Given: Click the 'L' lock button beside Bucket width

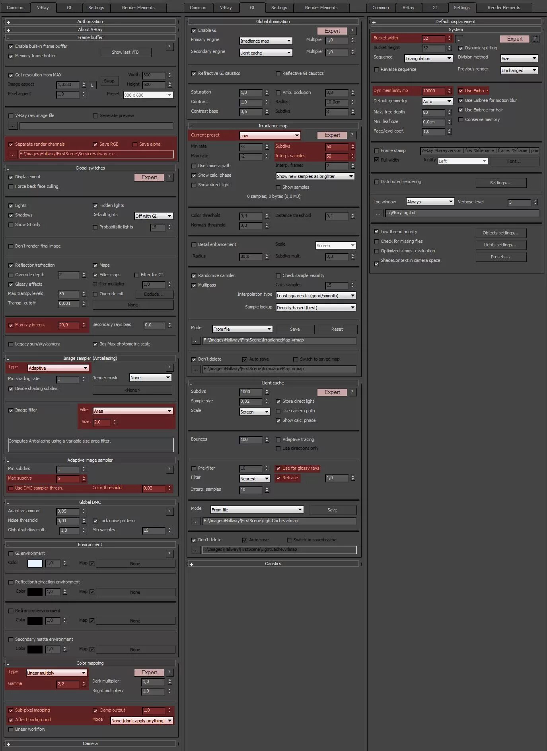Looking at the screenshot, I should coord(458,39).
